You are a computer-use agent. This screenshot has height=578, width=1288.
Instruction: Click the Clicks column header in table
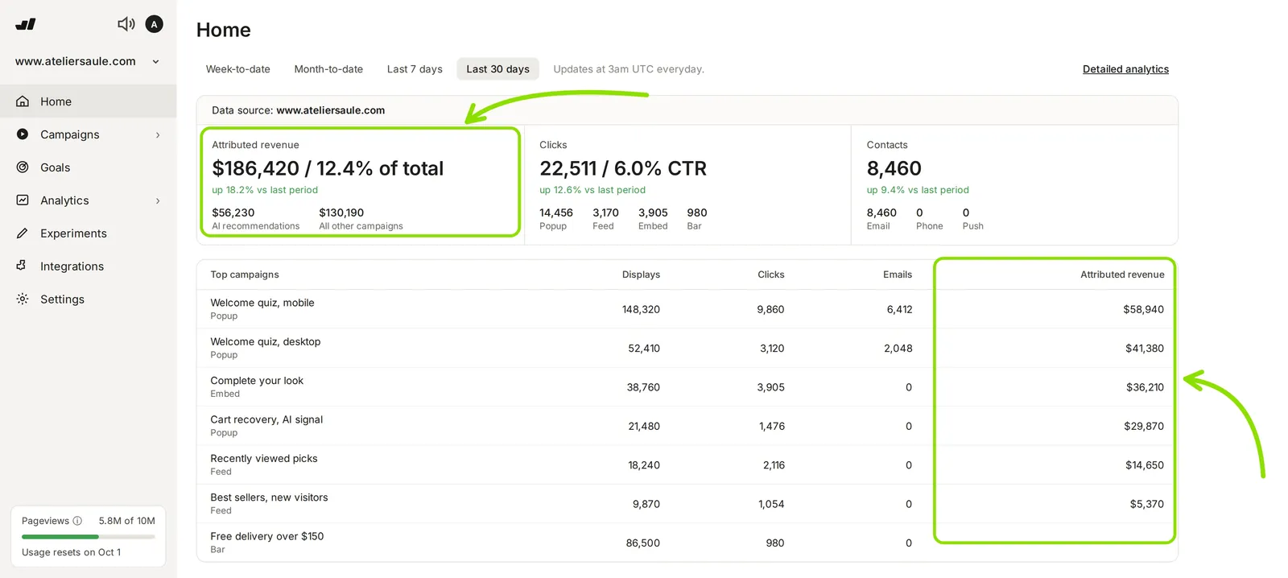770,275
